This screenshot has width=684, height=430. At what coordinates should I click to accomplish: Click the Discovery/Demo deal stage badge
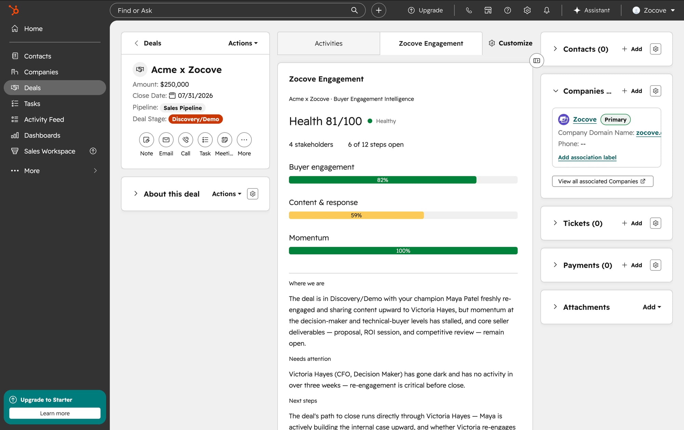[x=195, y=119]
